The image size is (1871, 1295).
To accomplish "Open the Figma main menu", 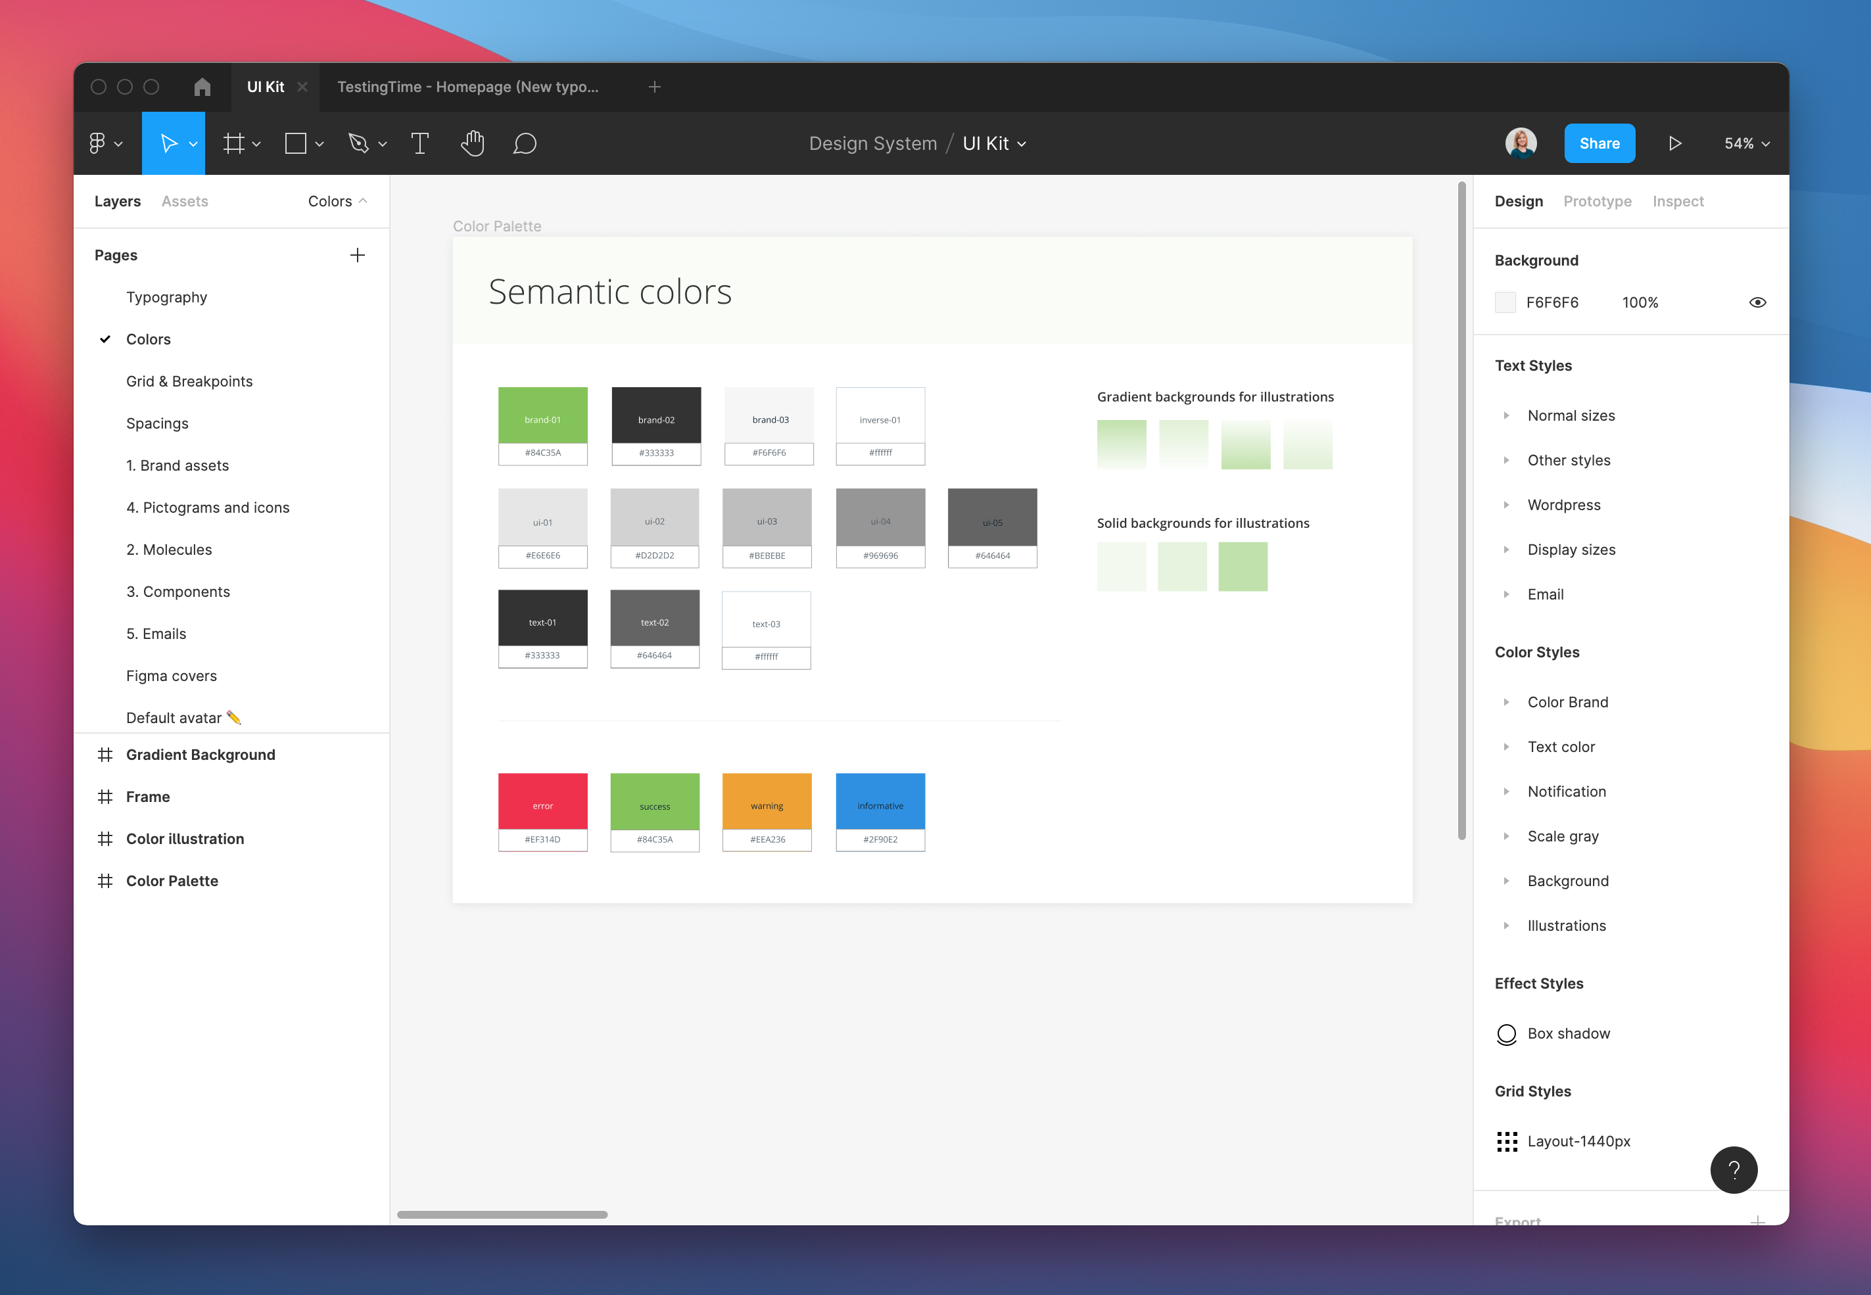I will point(105,143).
